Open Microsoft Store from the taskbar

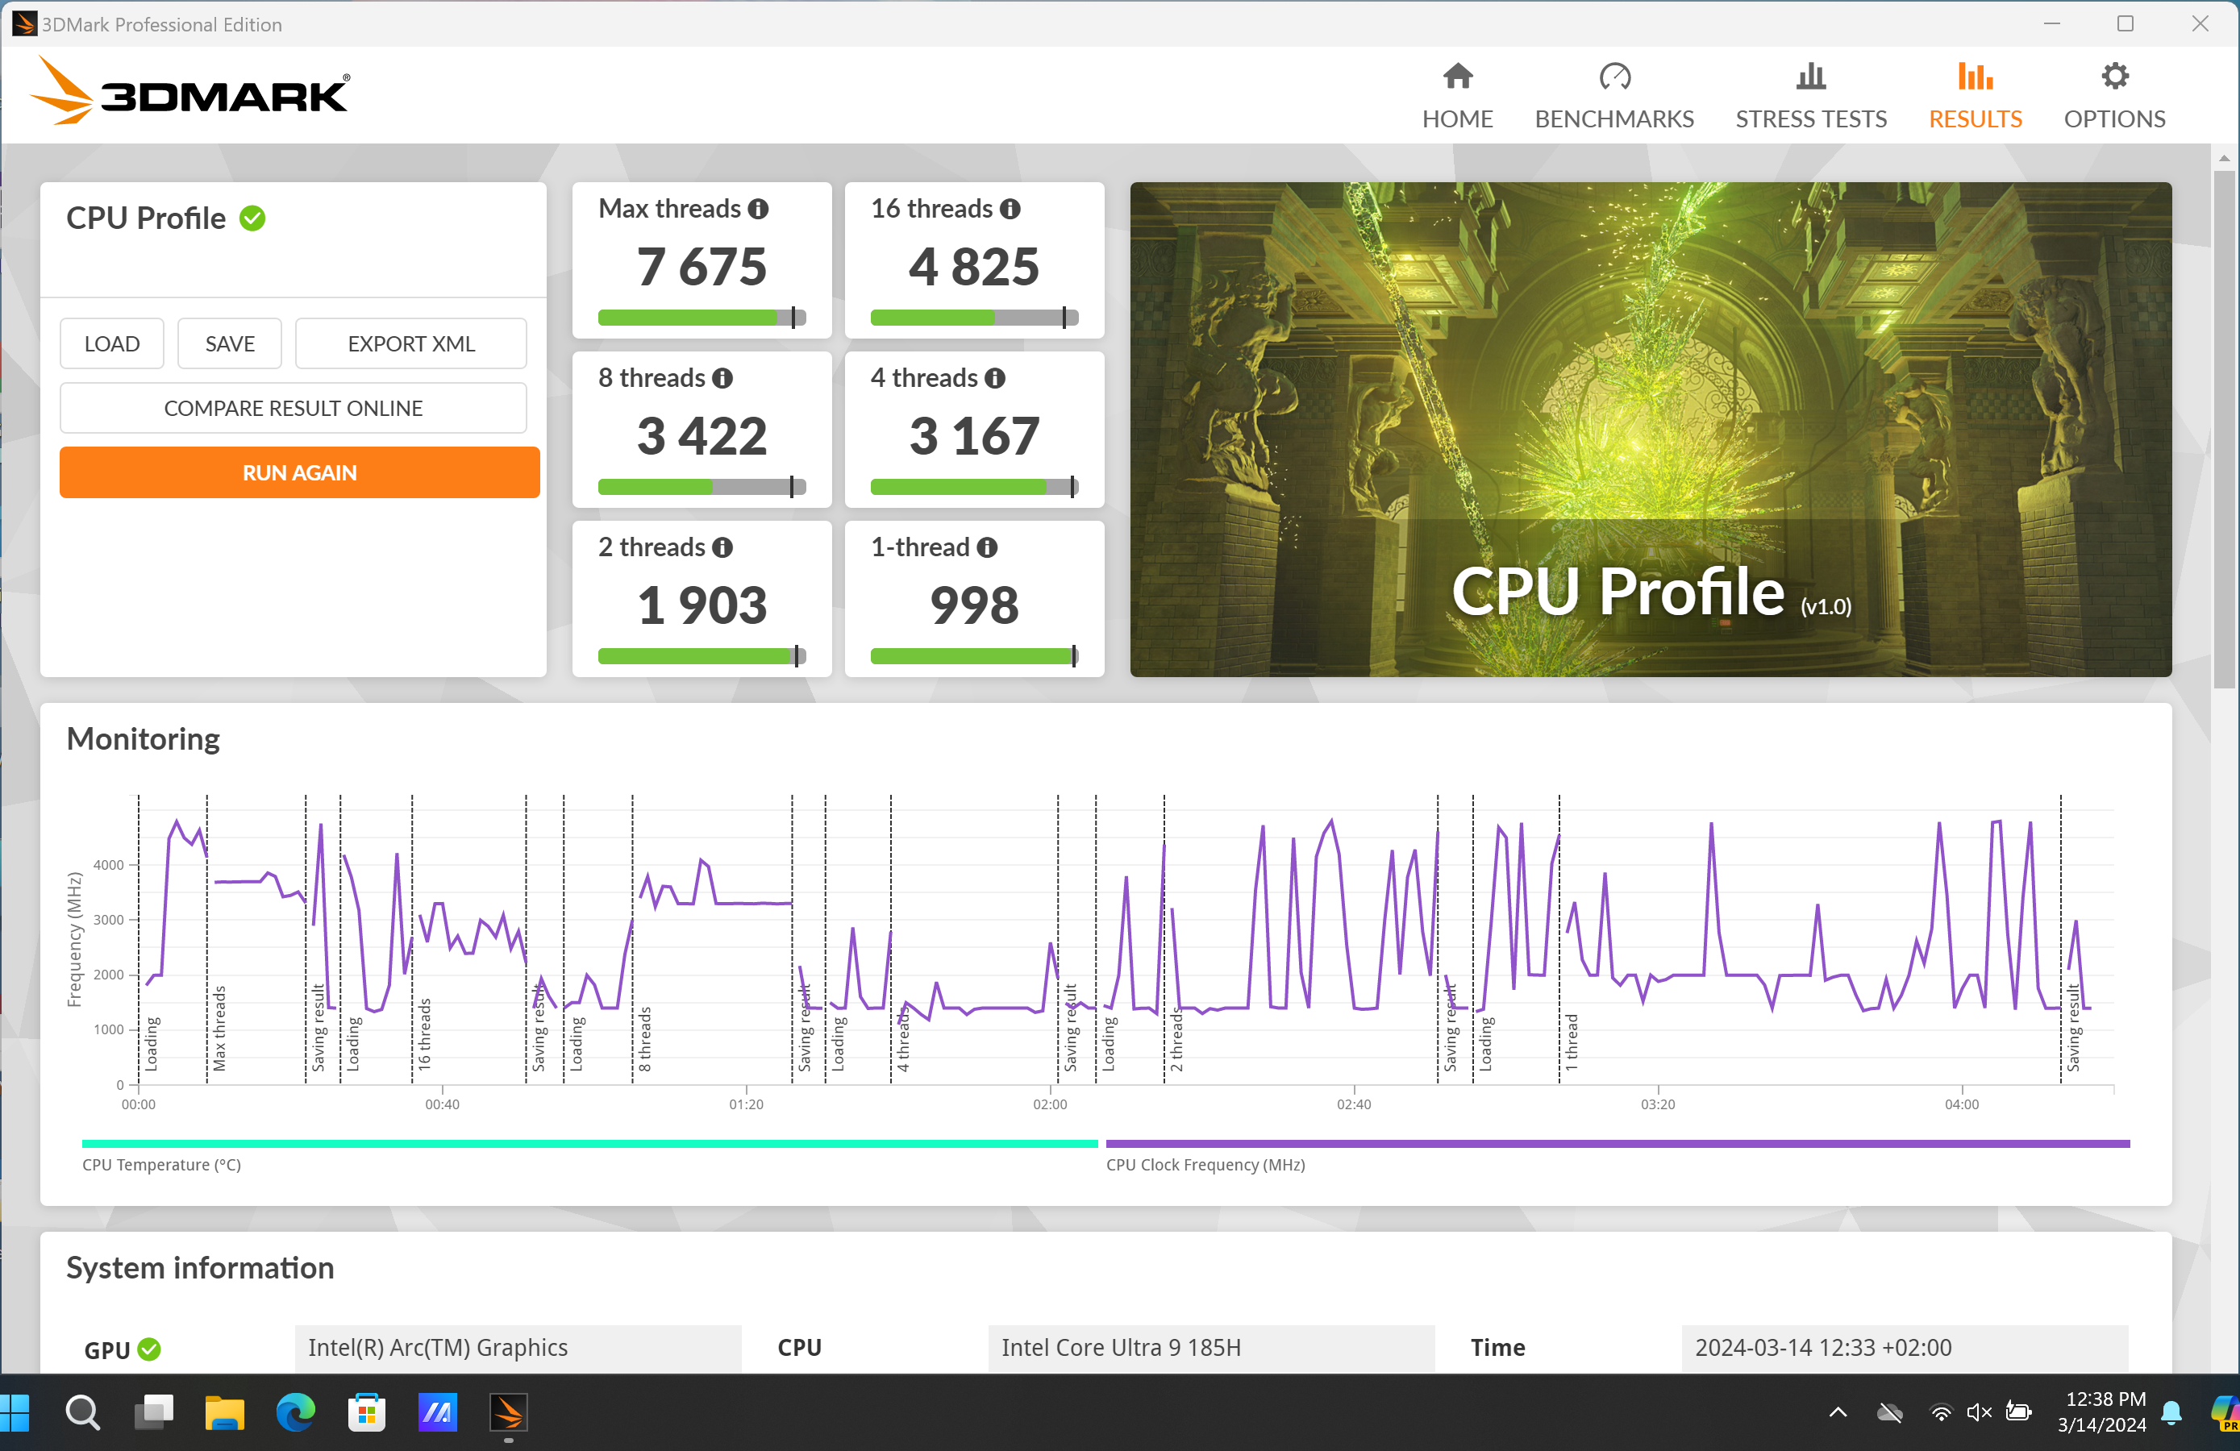click(x=366, y=1412)
